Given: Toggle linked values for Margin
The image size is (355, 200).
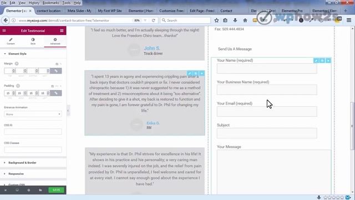Looking at the screenshot, I should click(55, 71).
